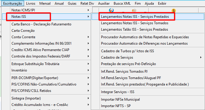Select Lançamentos Notas ISS - Serviços Tomados
Viewport: 205px width, 110px height.
pyautogui.click(x=148, y=23)
